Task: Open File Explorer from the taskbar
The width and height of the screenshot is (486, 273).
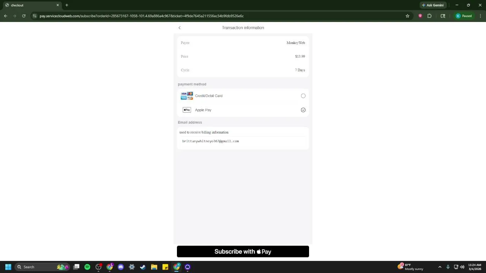Action: 154,267
